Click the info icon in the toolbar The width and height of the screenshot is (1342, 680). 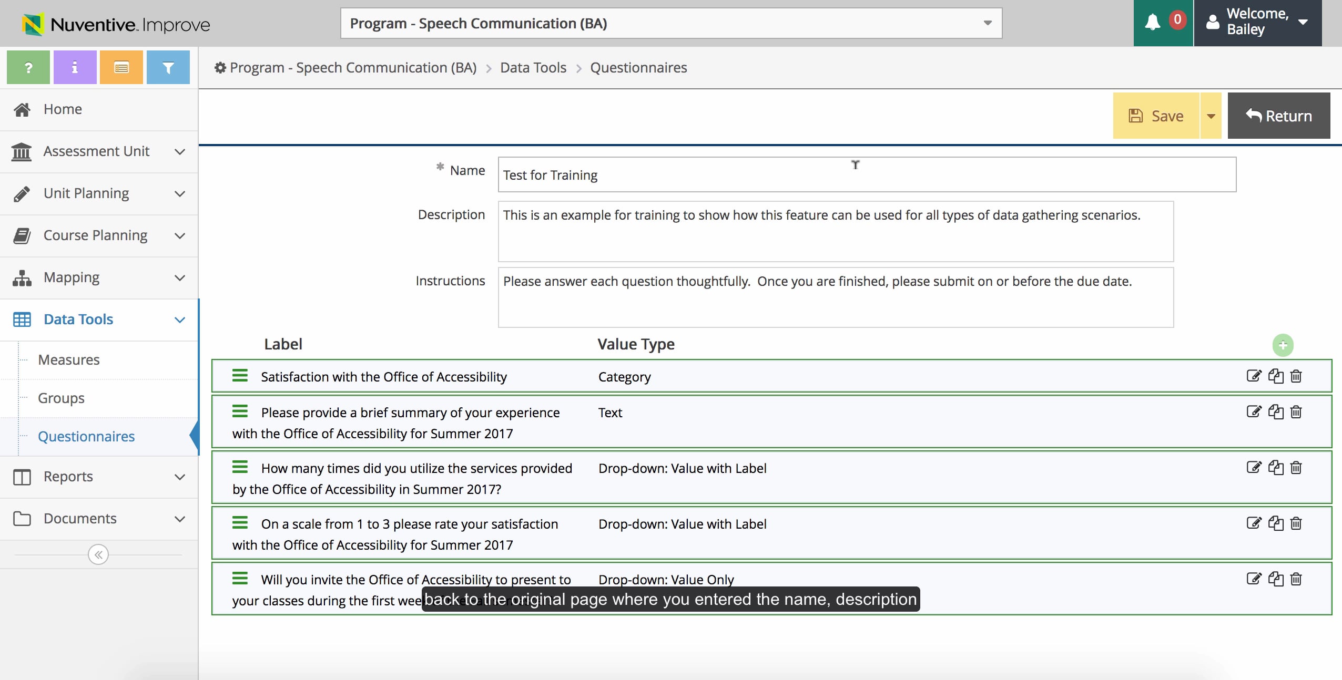(75, 67)
